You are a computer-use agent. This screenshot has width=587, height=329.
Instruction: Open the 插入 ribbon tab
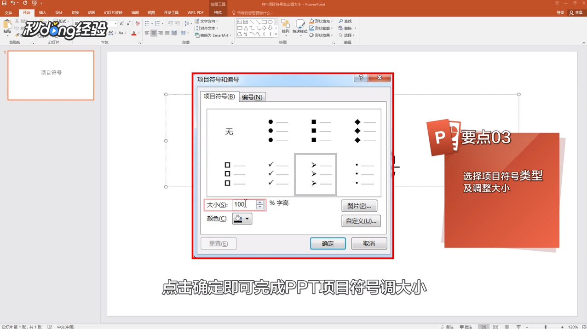click(42, 12)
